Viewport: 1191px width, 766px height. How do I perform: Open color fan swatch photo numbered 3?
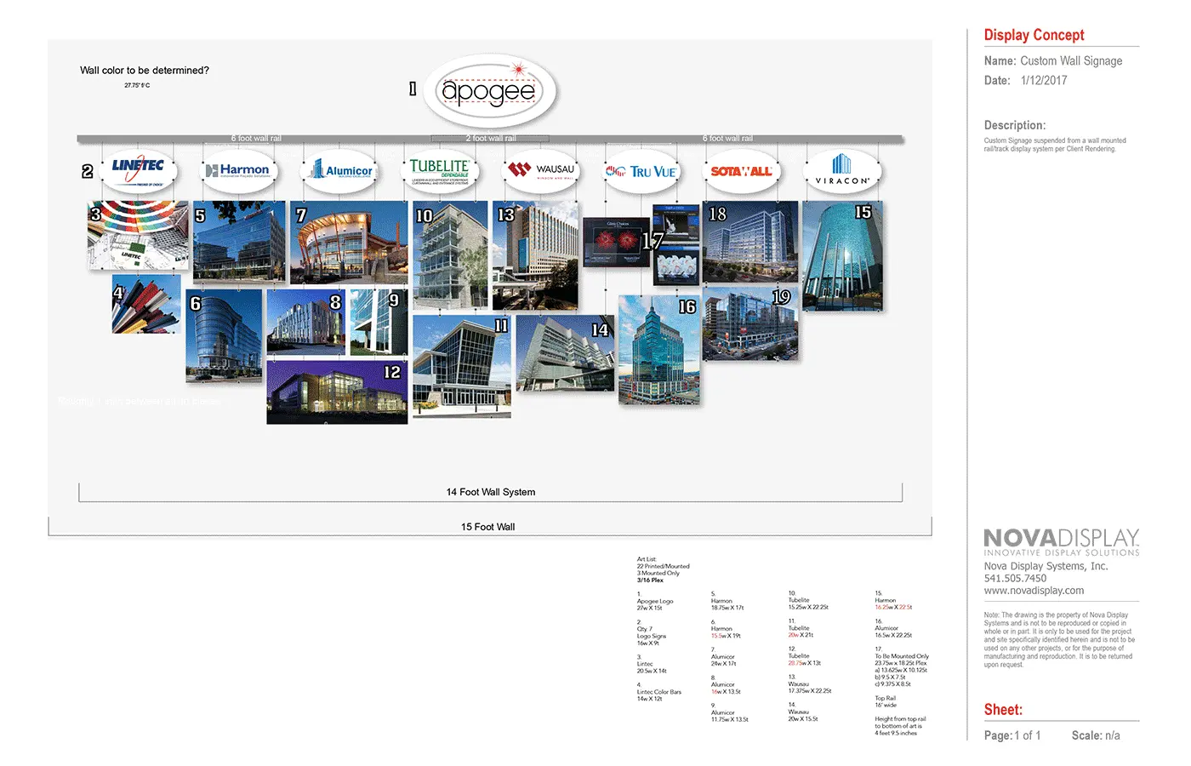pyautogui.click(x=138, y=236)
